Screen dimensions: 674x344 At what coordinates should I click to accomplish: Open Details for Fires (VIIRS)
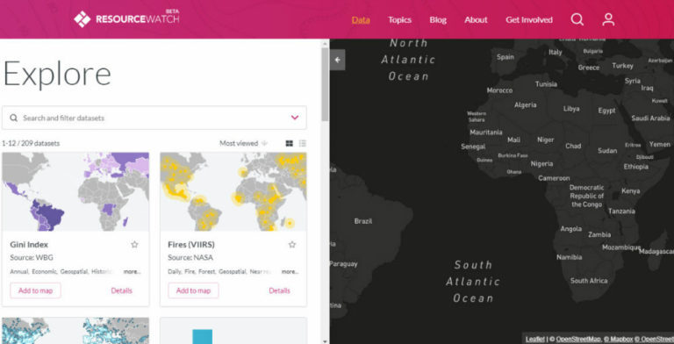279,290
